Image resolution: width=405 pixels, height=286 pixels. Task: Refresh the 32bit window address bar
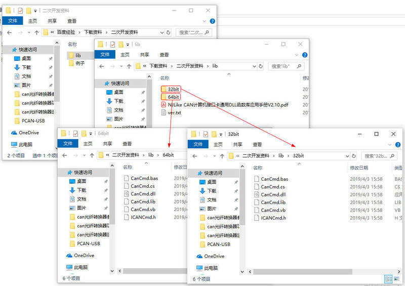[353, 156]
